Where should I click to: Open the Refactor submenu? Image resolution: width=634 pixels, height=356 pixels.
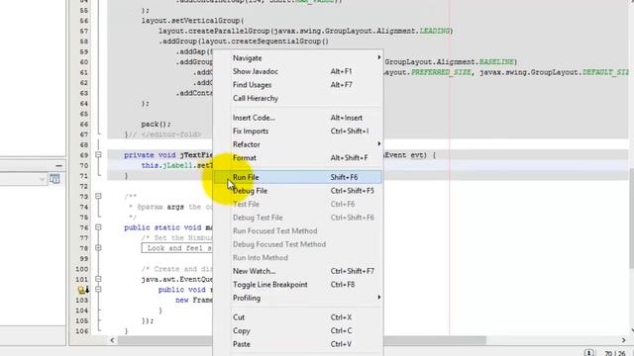click(x=298, y=144)
